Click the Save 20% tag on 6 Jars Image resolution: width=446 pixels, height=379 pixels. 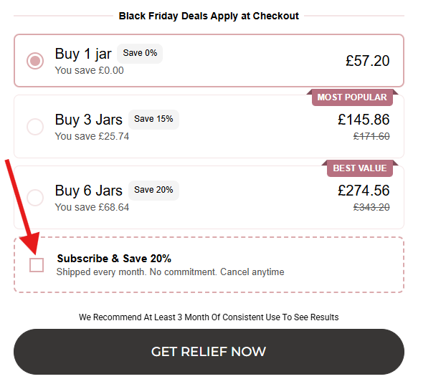(153, 190)
